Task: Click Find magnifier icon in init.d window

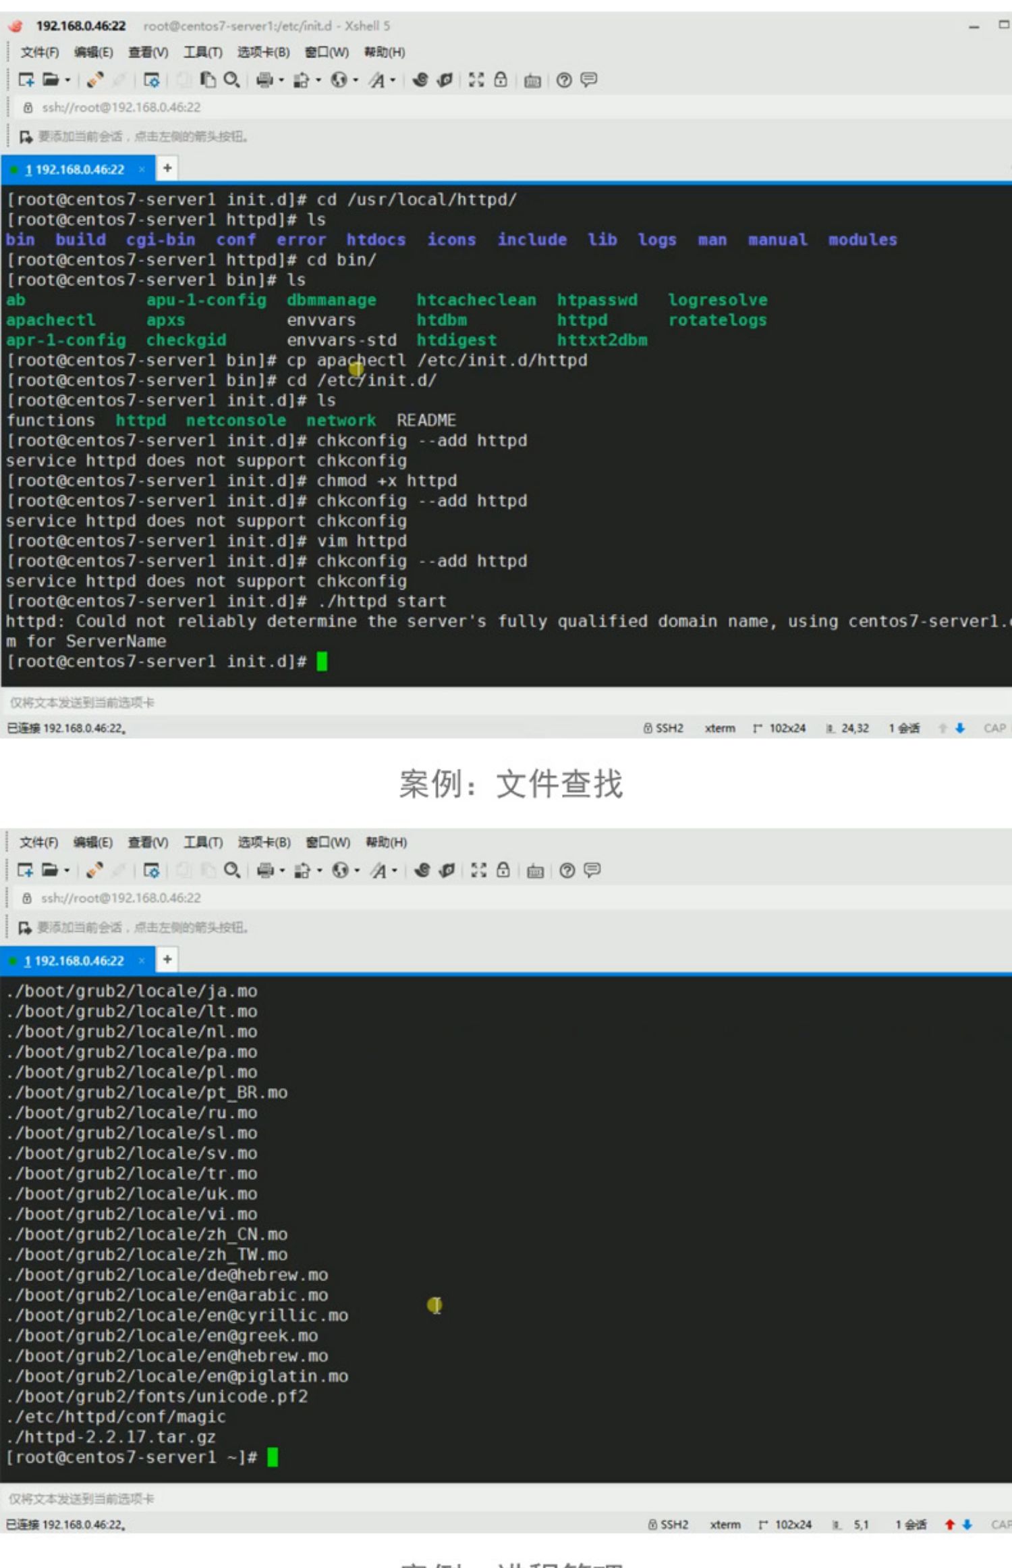Action: click(x=231, y=80)
